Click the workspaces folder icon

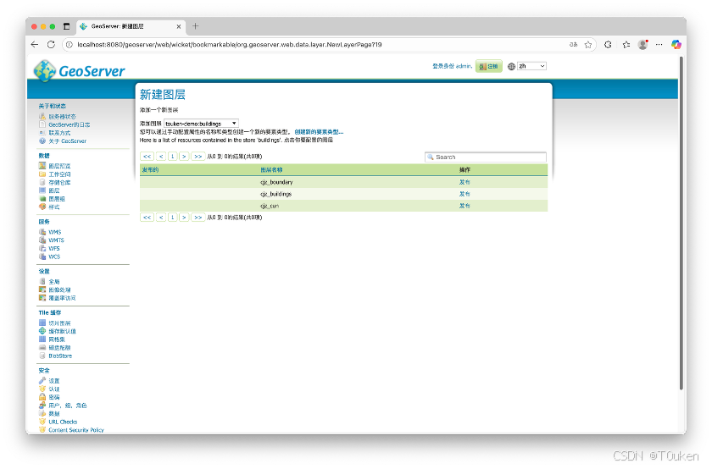[42, 174]
